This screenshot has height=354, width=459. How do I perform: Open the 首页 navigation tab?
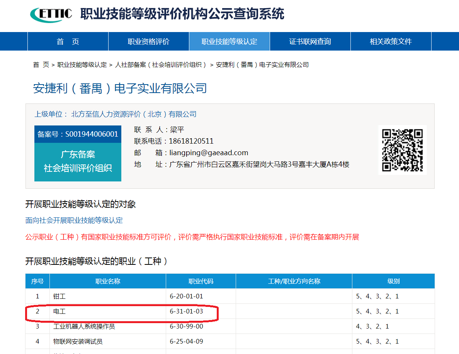(x=68, y=42)
